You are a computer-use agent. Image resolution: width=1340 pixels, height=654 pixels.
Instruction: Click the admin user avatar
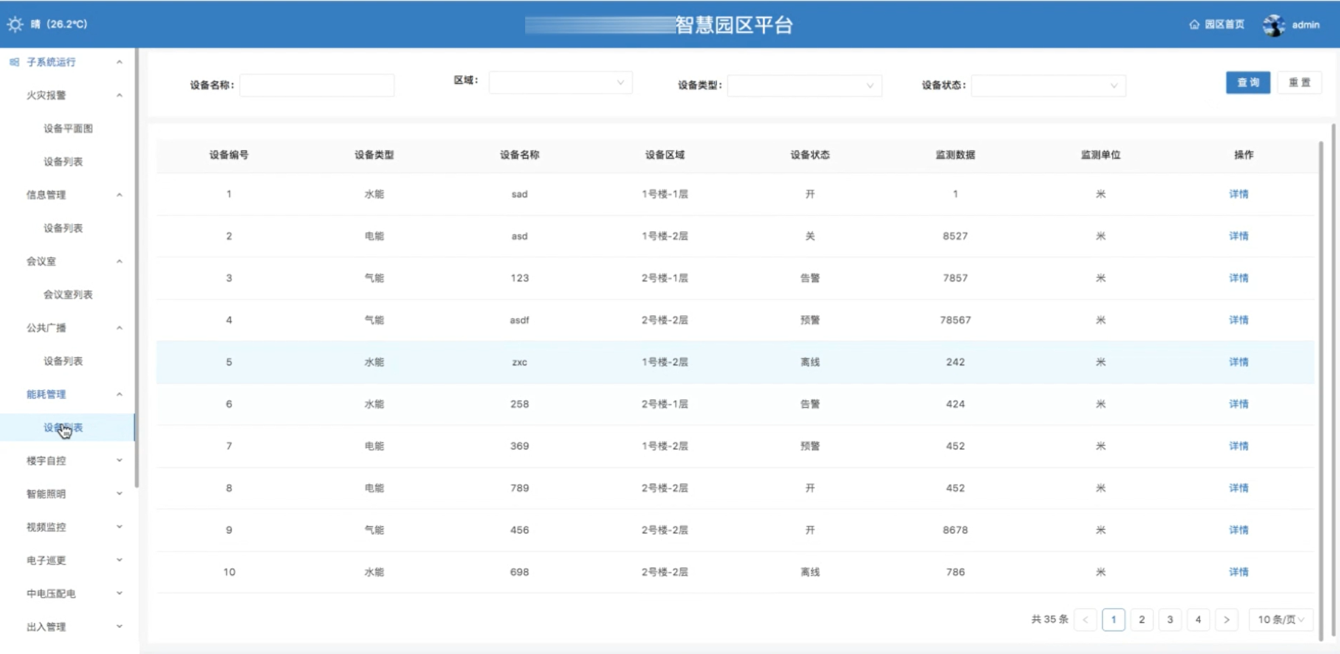click(1274, 25)
